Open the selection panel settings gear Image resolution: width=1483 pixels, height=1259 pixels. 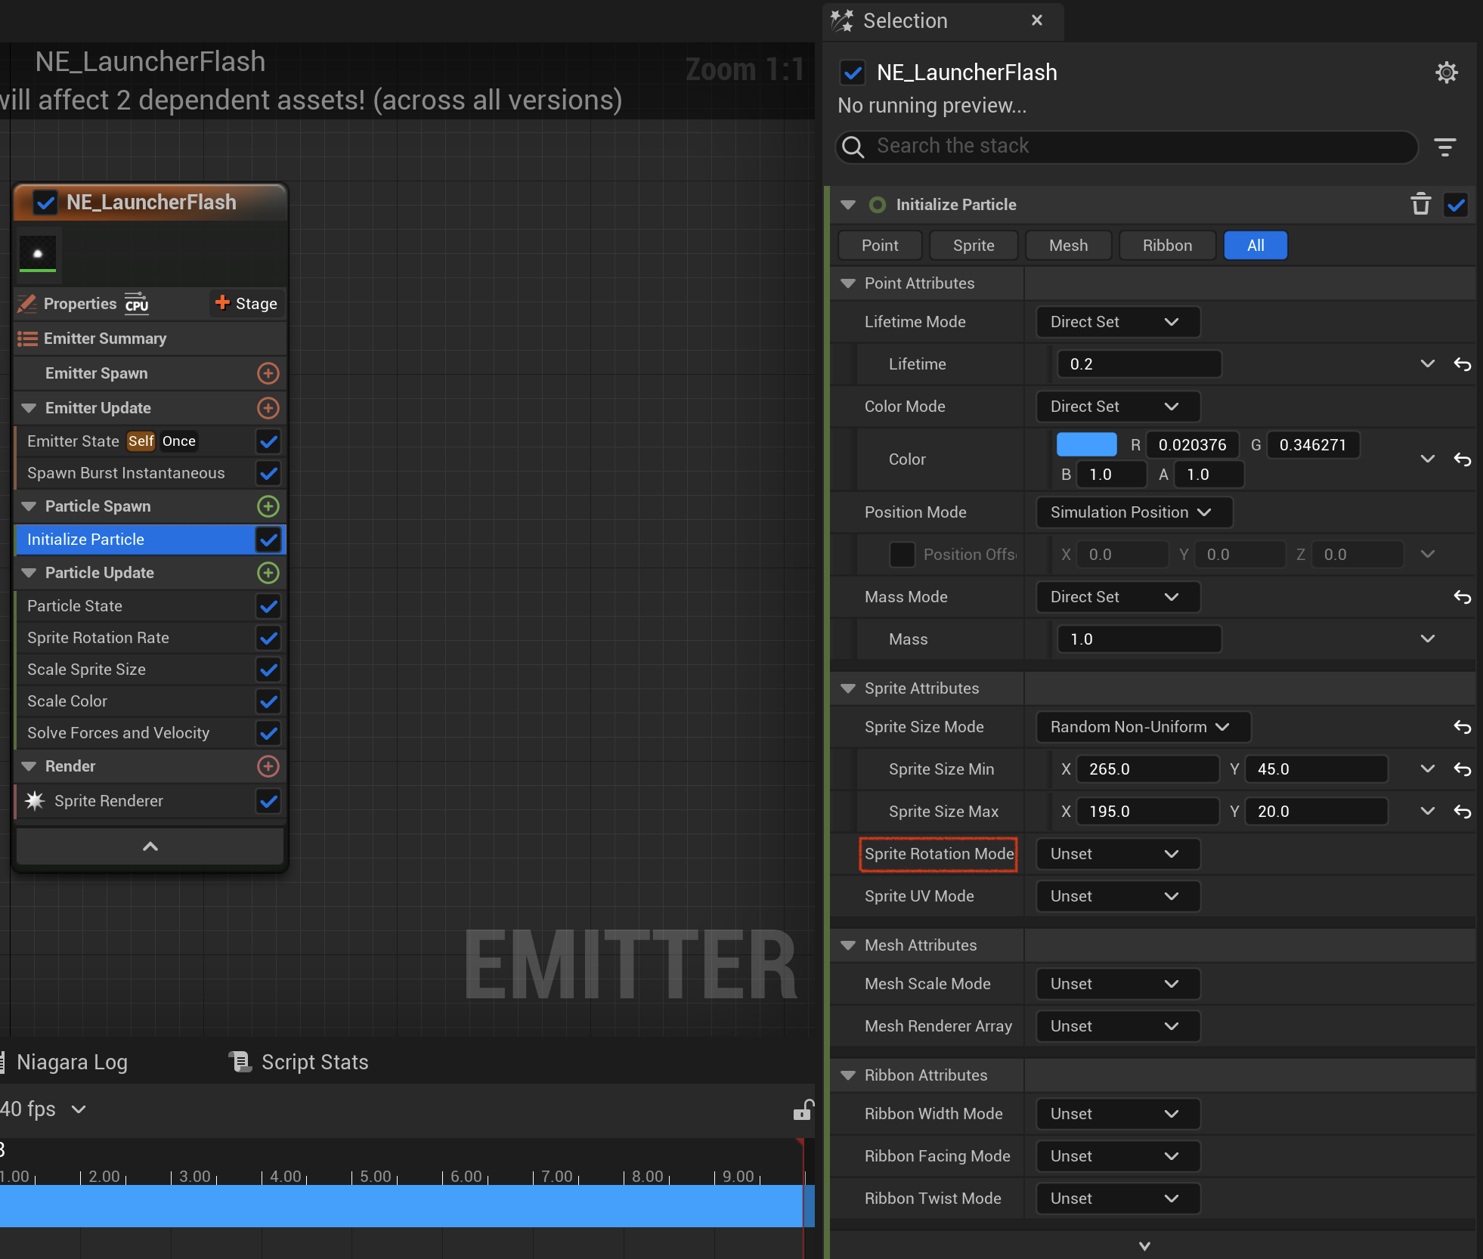tap(1446, 73)
